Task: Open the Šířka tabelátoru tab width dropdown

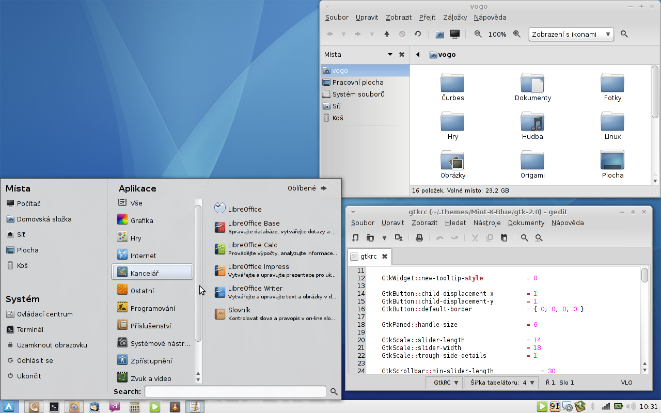Action: (500, 383)
